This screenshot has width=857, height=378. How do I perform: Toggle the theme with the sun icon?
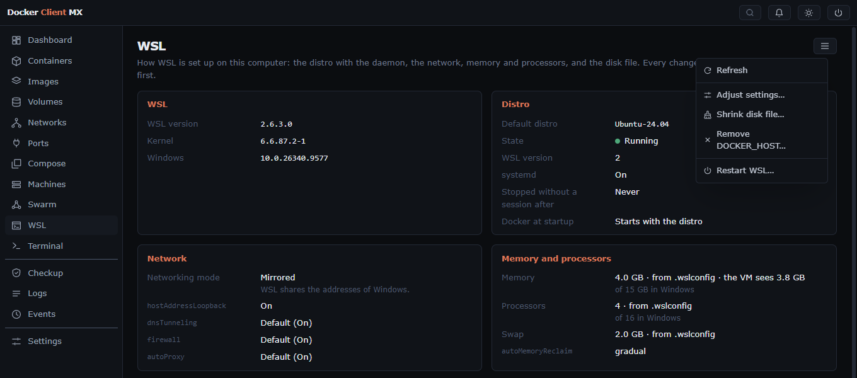click(809, 13)
